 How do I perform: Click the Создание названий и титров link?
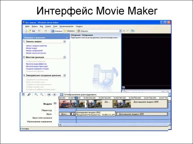click(x=37, y=69)
